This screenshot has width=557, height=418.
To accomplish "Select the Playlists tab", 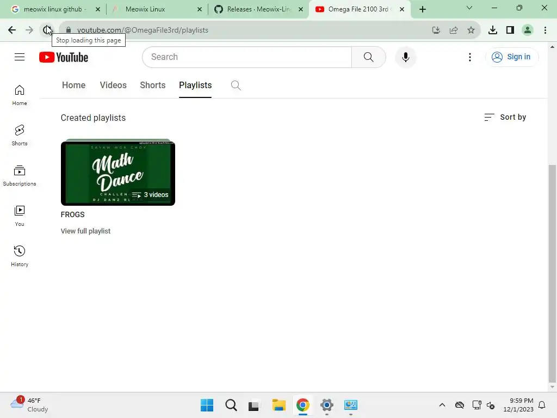I will tap(195, 85).
